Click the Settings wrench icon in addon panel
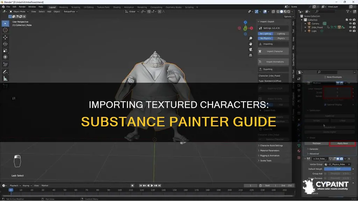358x201 pixels. [260, 28]
